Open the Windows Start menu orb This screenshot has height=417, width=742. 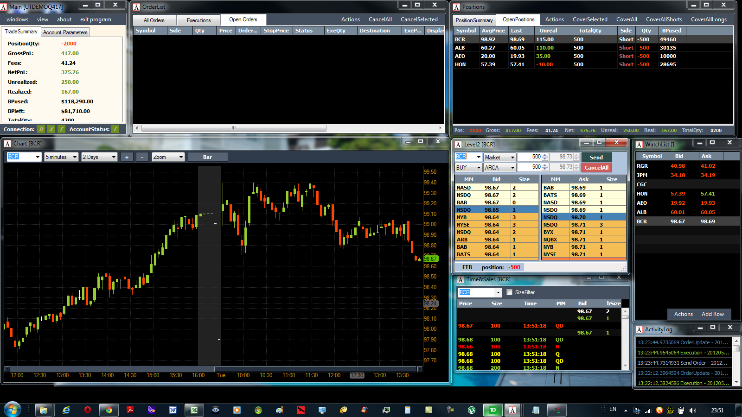point(13,410)
